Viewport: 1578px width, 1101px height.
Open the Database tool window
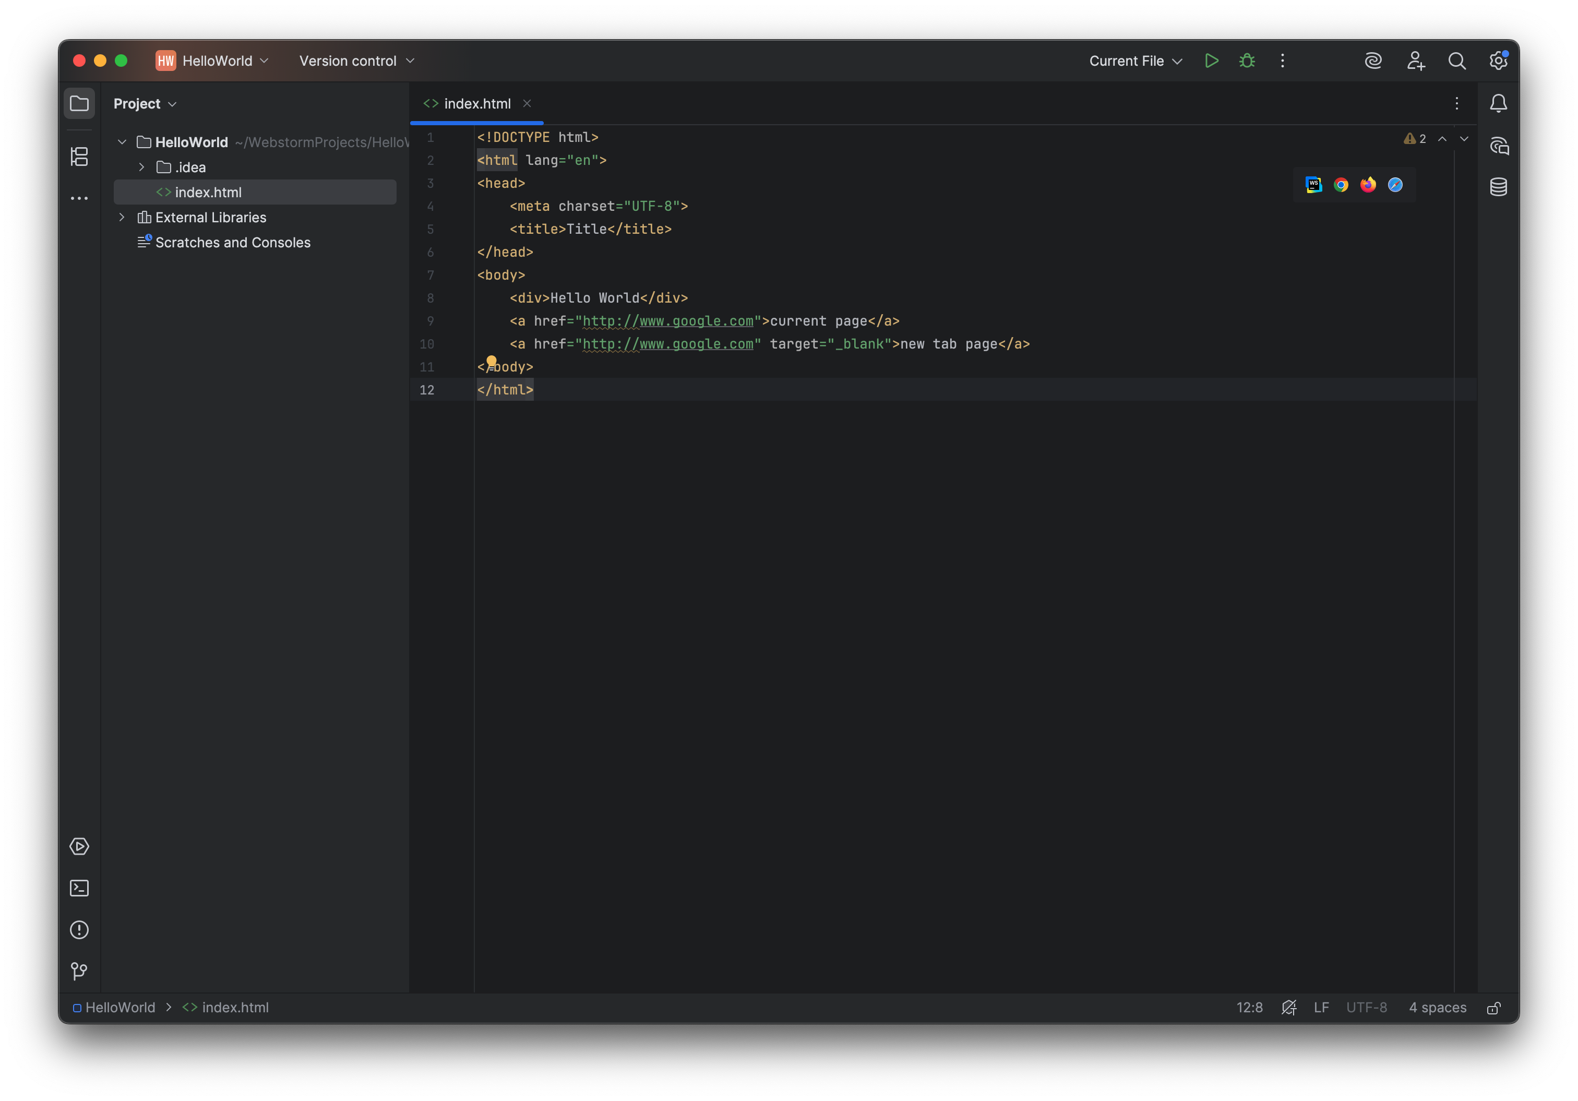(1498, 186)
